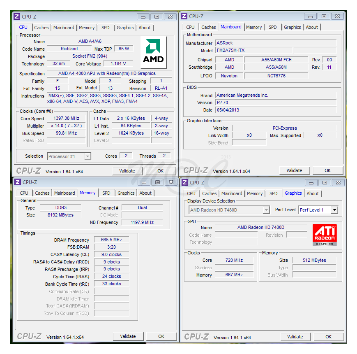Click CPU-Z title icon in the AMD processor window

tap(17, 16)
